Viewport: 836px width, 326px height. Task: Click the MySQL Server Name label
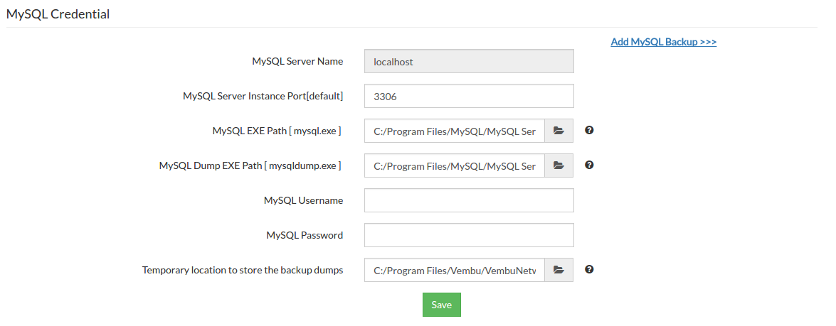pyautogui.click(x=297, y=61)
